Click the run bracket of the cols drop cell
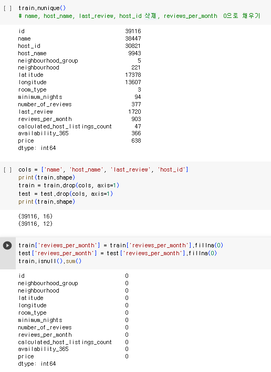 [7, 169]
